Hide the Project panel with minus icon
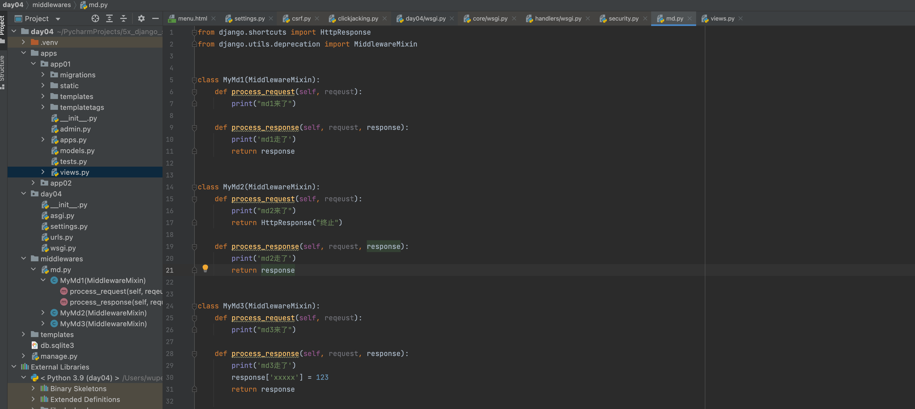This screenshot has width=915, height=409. pyautogui.click(x=155, y=18)
